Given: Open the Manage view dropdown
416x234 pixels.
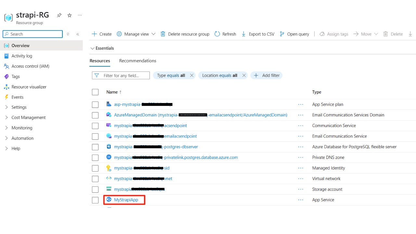Looking at the screenshot, I should click(x=136, y=34).
